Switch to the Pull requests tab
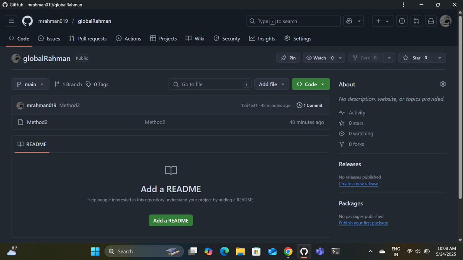This screenshot has height=260, width=463. (x=88, y=39)
